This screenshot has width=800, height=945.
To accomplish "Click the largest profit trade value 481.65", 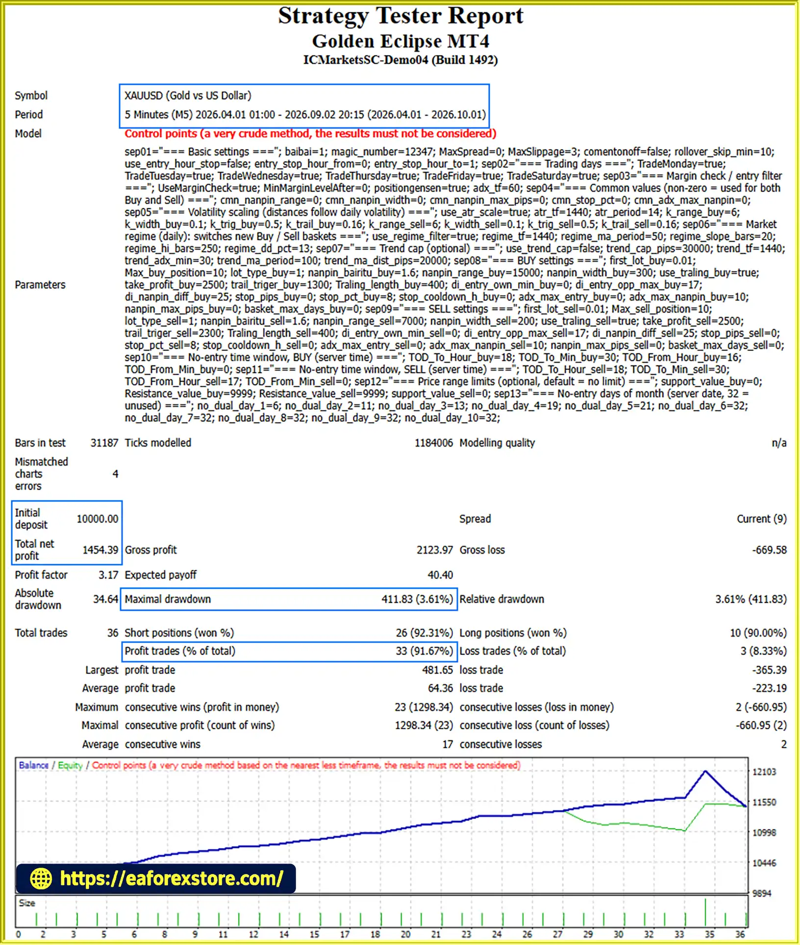I will point(438,670).
